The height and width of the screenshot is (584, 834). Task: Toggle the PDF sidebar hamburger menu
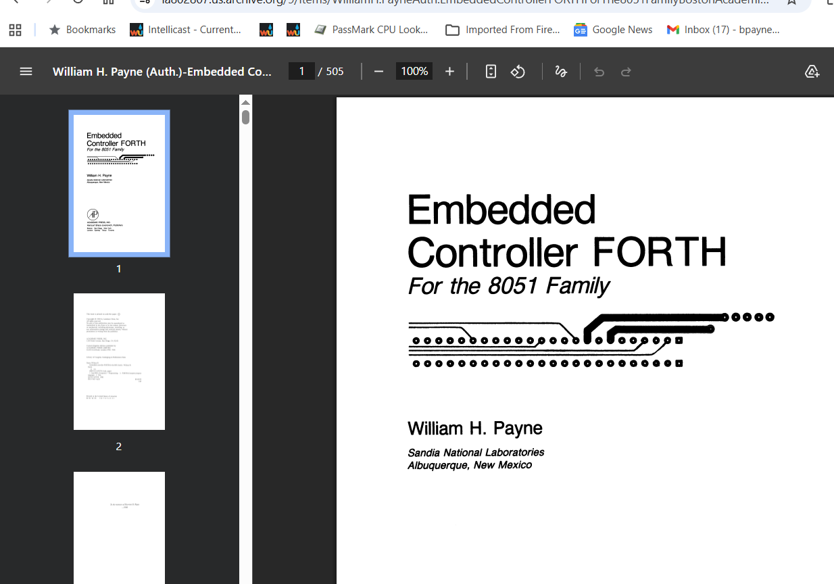(26, 72)
